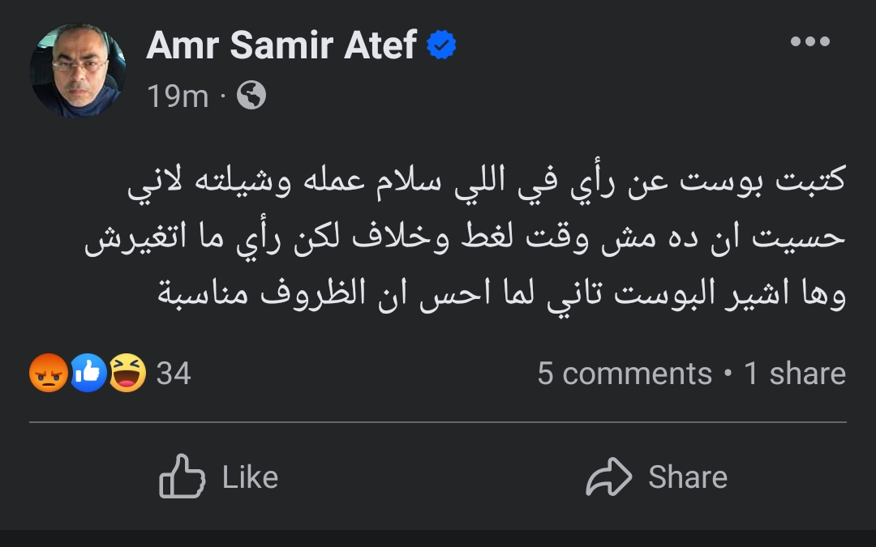Tap the Share text label
This screenshot has height=547, width=876.
click(687, 477)
